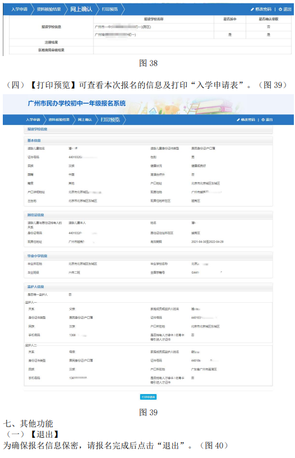Click 毕业所在地 value in primary school section
The width and height of the screenshot is (295, 458).
(x=82, y=264)
